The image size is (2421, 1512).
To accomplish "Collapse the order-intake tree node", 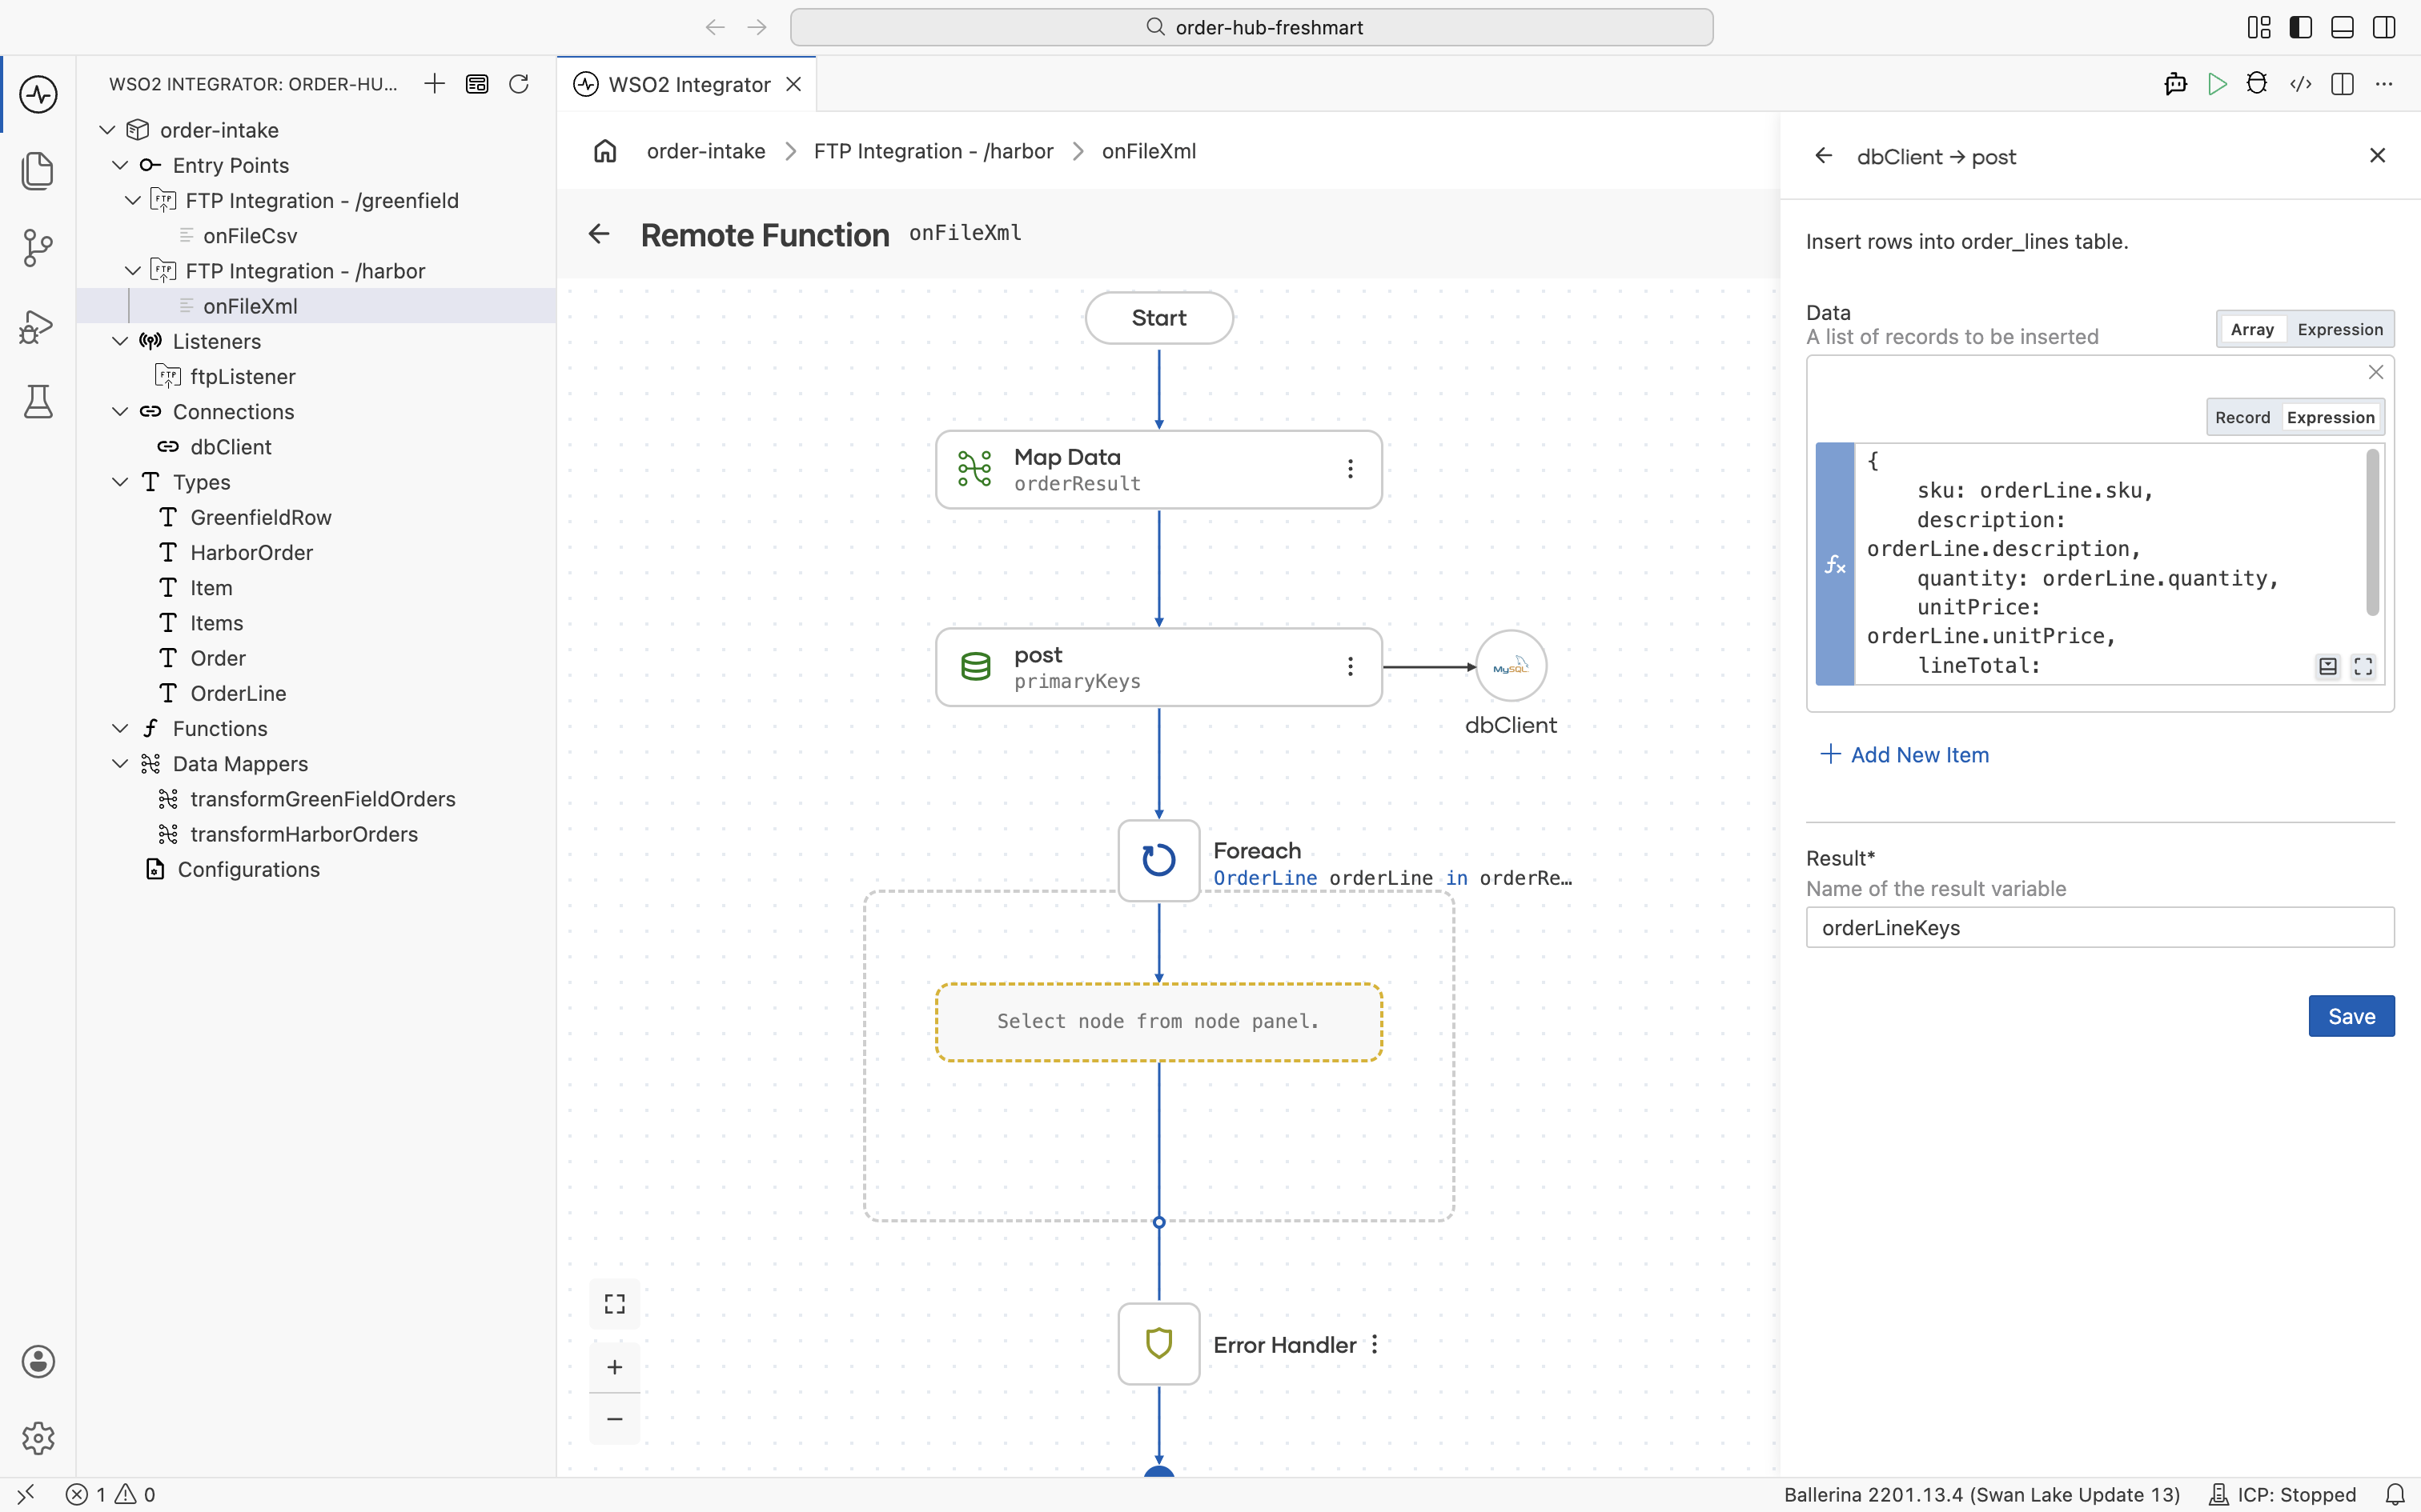I will [107, 130].
